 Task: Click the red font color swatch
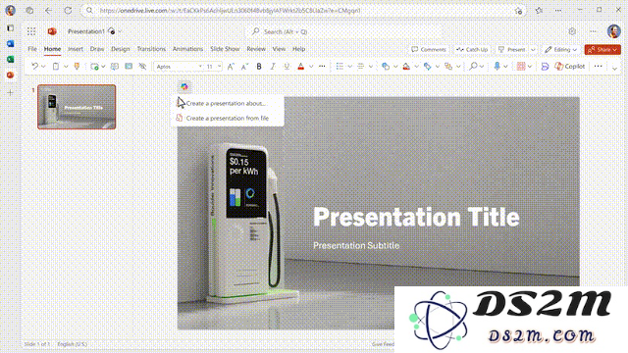[301, 67]
